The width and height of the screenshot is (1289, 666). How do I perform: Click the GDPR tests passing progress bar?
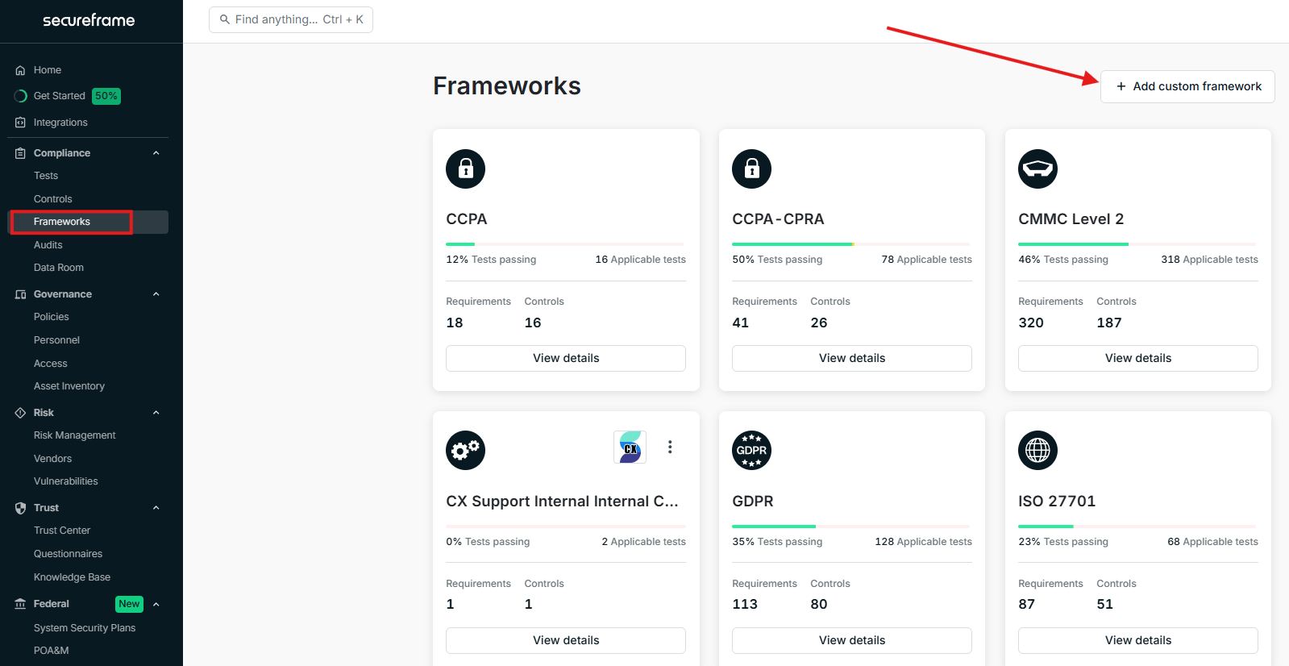(851, 527)
